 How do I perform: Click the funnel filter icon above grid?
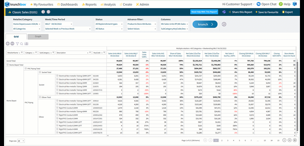[17, 44]
